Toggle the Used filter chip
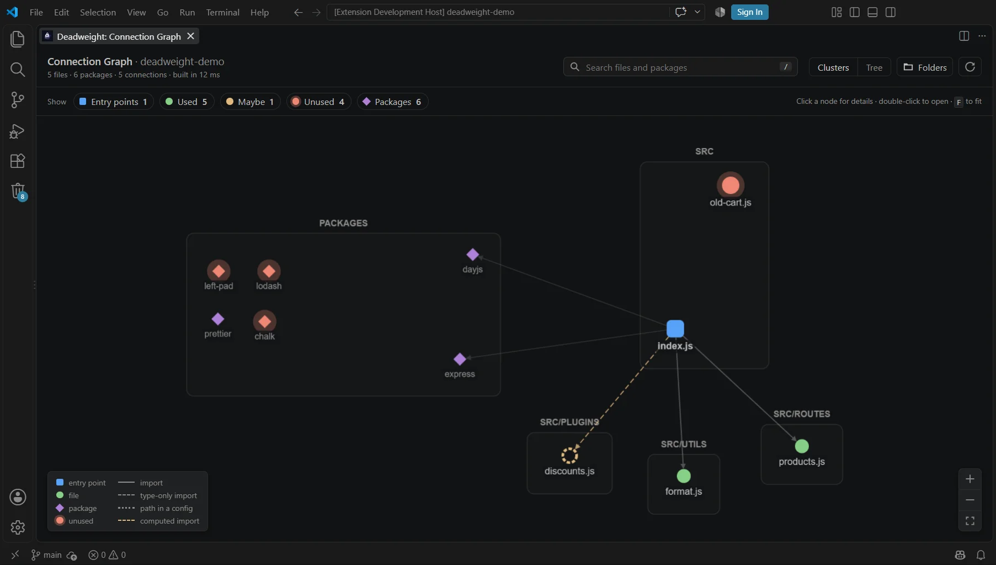 pyautogui.click(x=187, y=102)
